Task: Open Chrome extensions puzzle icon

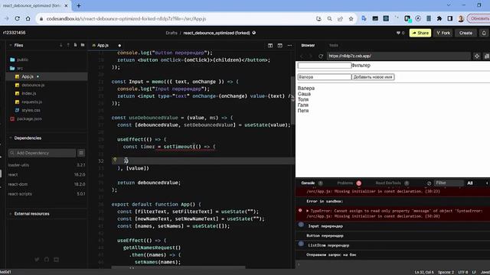Action: (439, 18)
